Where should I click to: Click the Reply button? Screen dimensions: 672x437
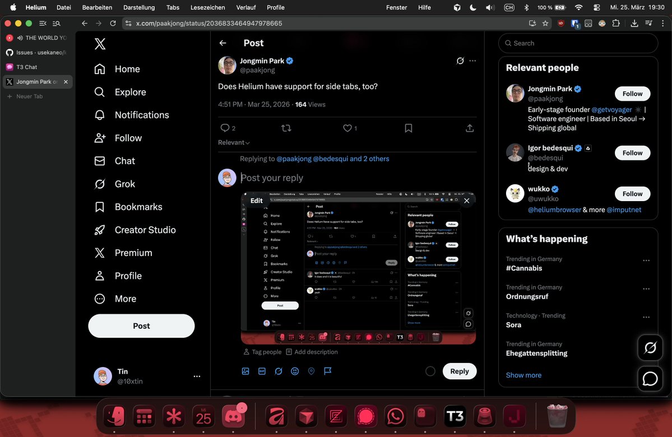460,371
